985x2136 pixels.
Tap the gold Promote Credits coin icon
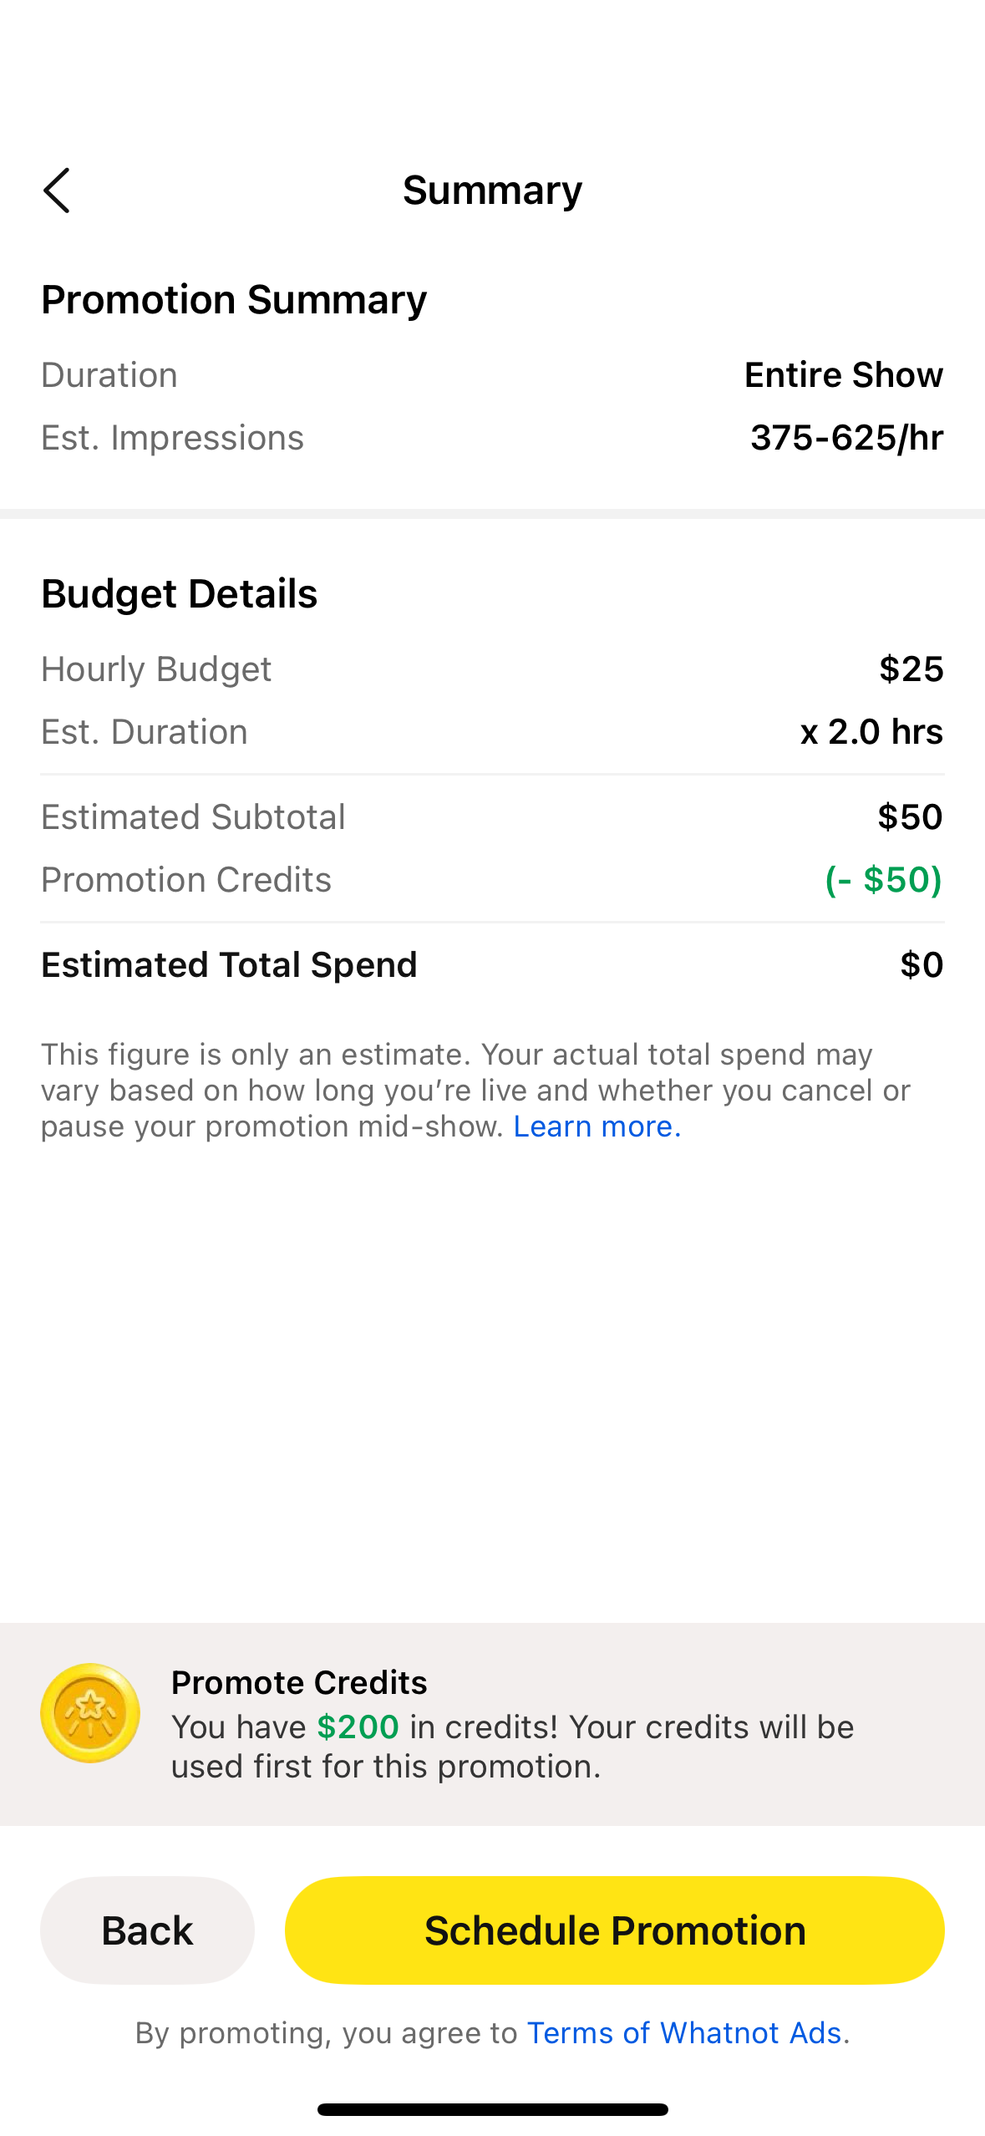tap(90, 1712)
